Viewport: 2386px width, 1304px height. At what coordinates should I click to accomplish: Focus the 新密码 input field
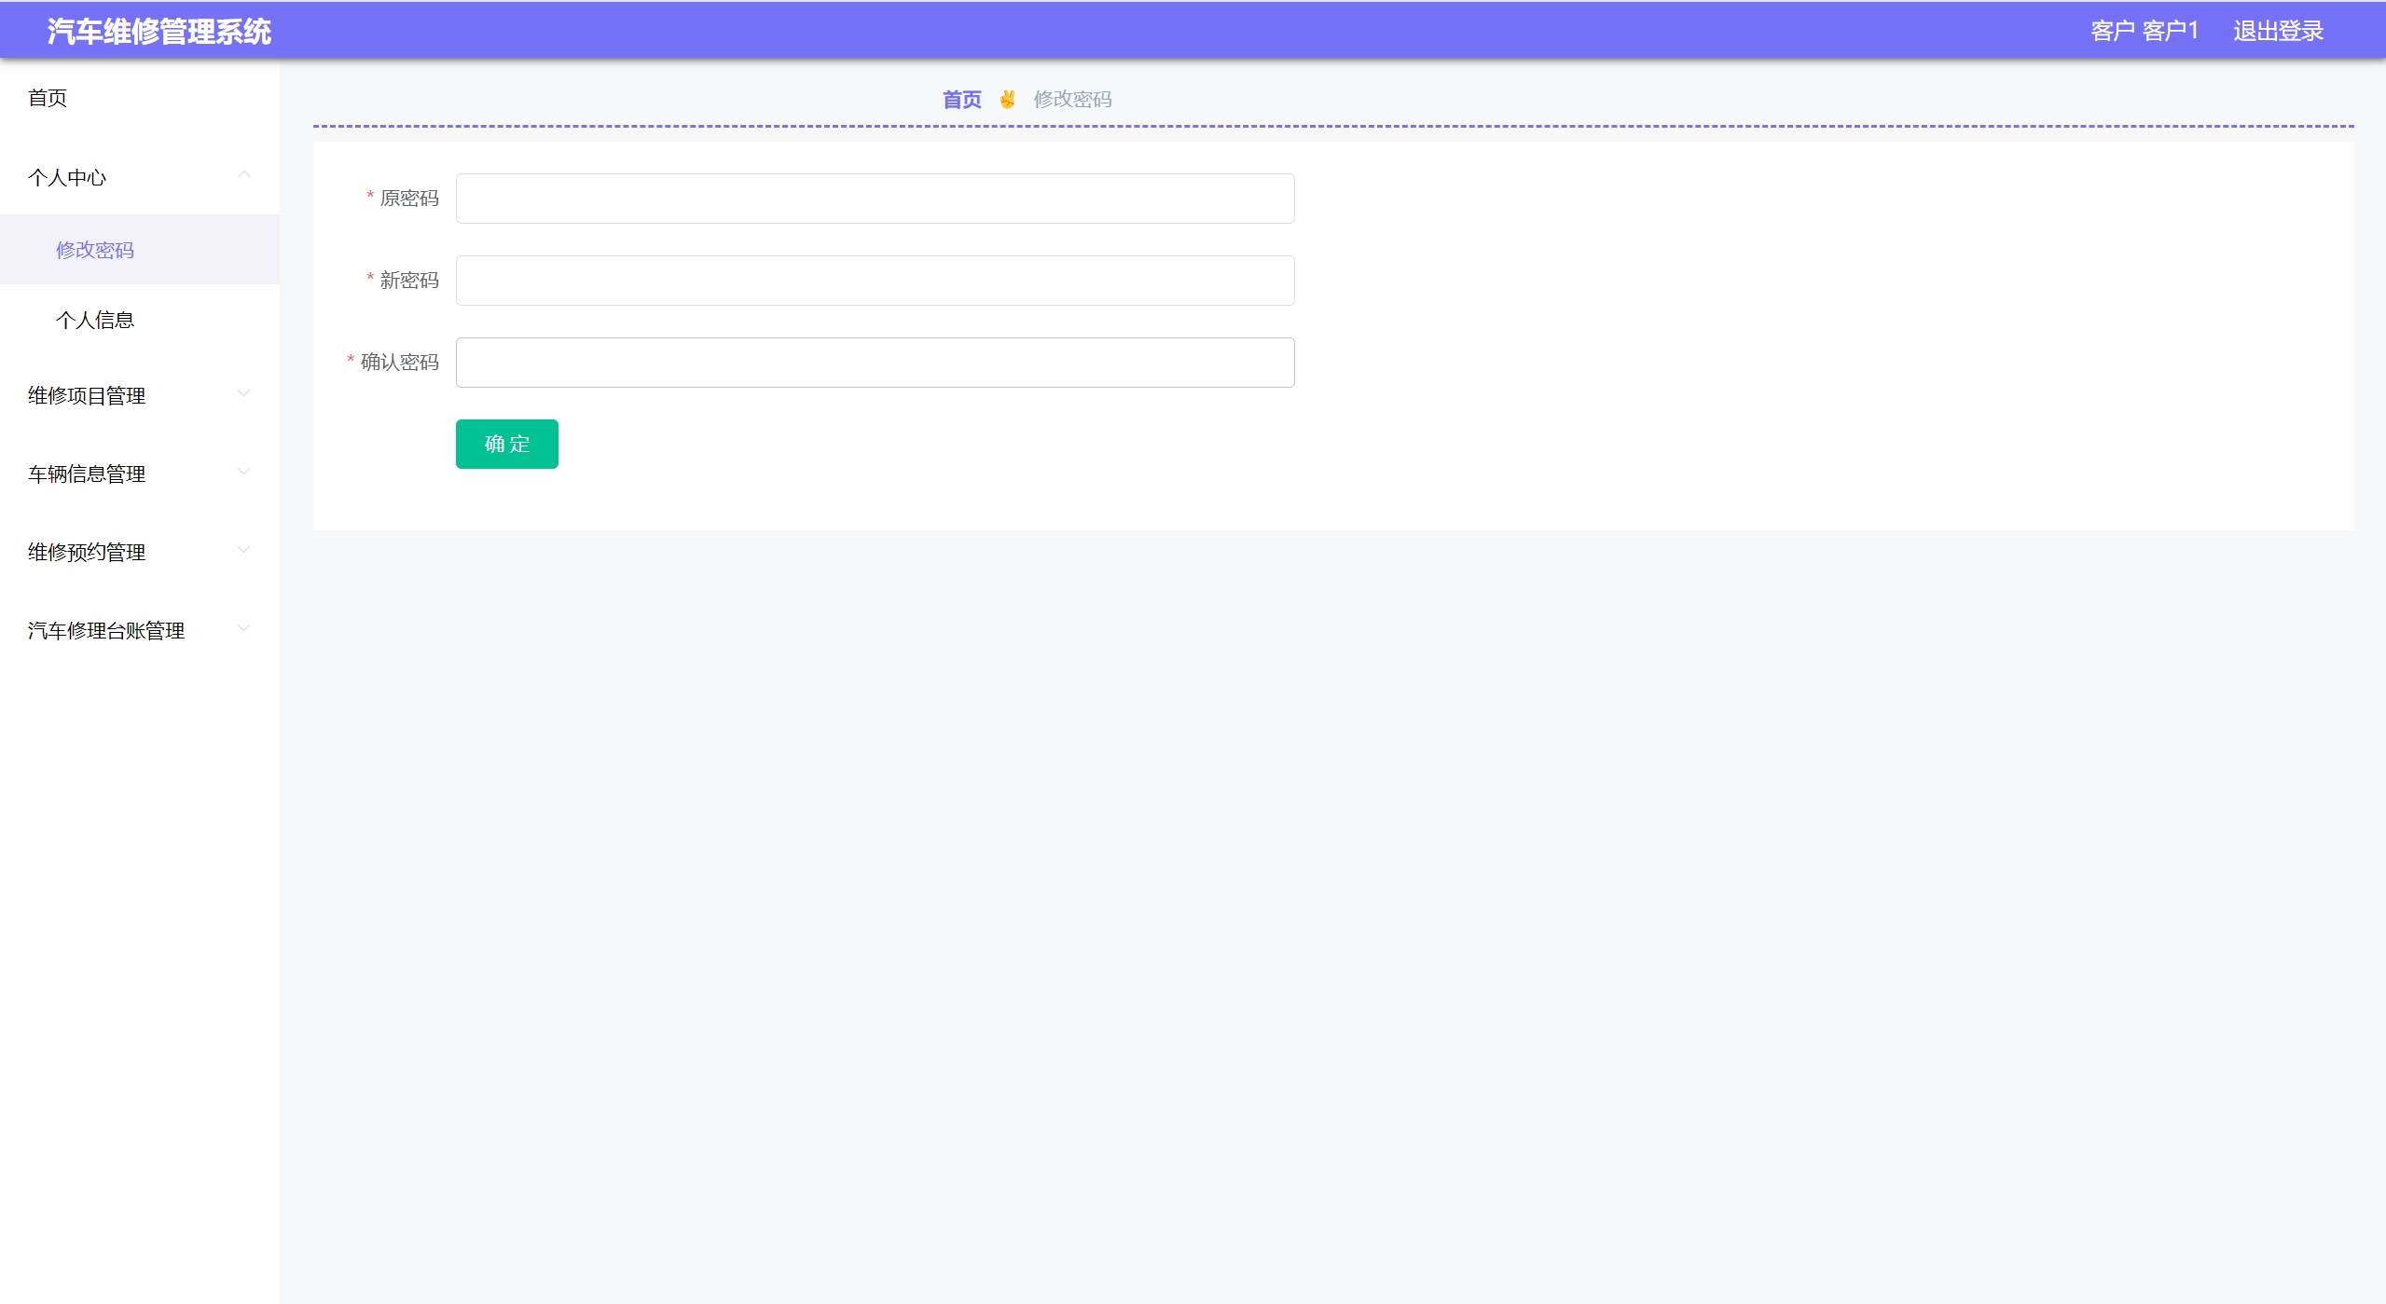tap(875, 281)
